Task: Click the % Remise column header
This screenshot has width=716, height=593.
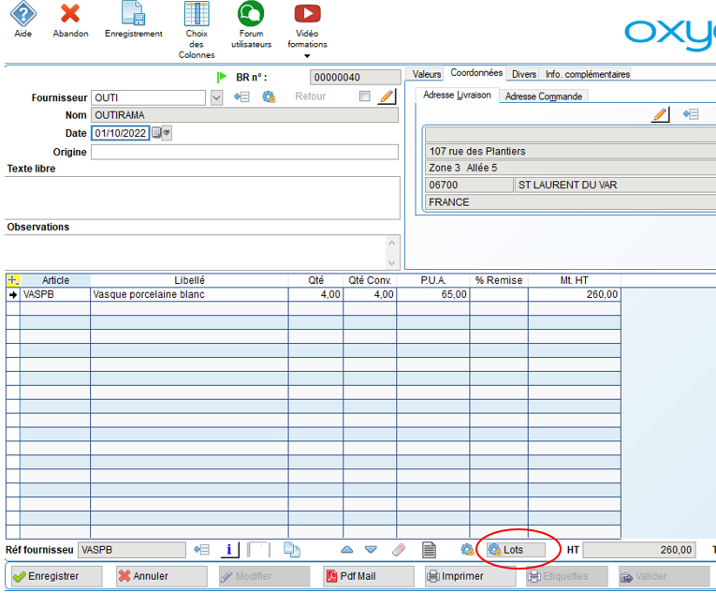Action: click(x=499, y=280)
